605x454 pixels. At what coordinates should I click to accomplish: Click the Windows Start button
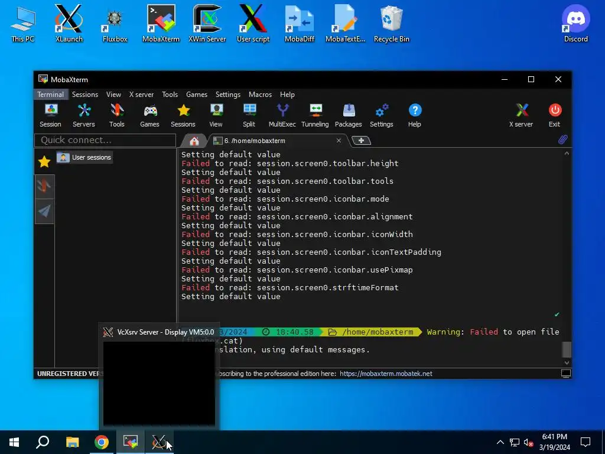click(x=14, y=442)
